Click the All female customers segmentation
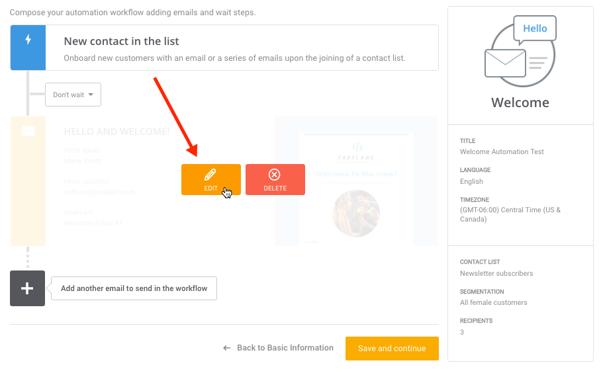Viewport: 603px width, 373px height. (x=493, y=303)
